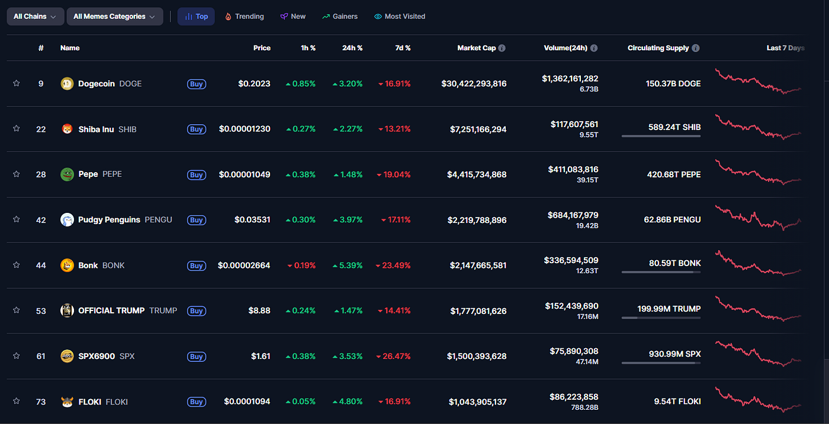Buy Dogecoin using its Buy button

point(197,84)
